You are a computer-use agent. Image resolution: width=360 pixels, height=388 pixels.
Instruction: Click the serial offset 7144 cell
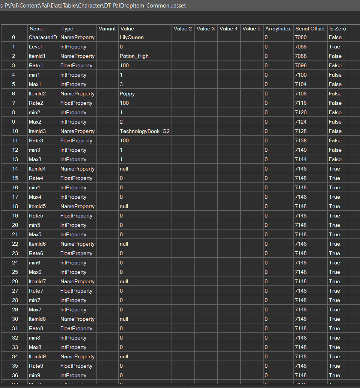click(310, 159)
